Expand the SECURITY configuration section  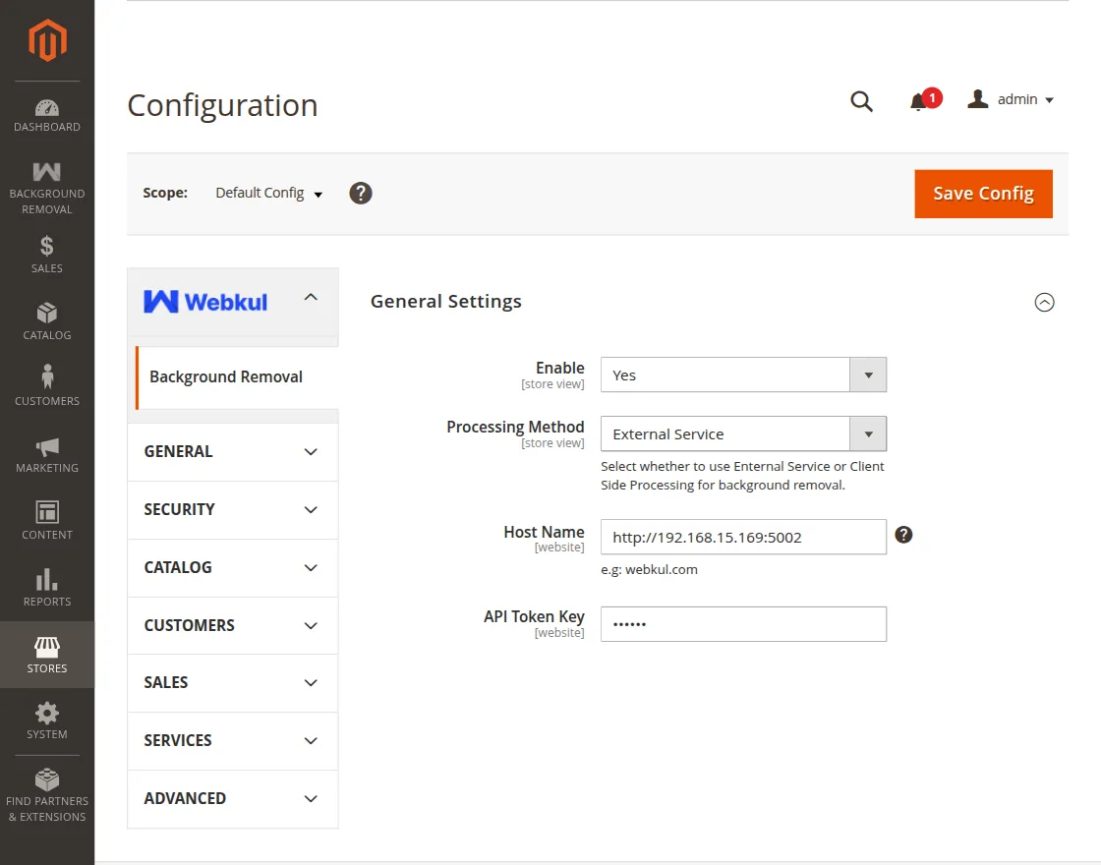(x=232, y=509)
